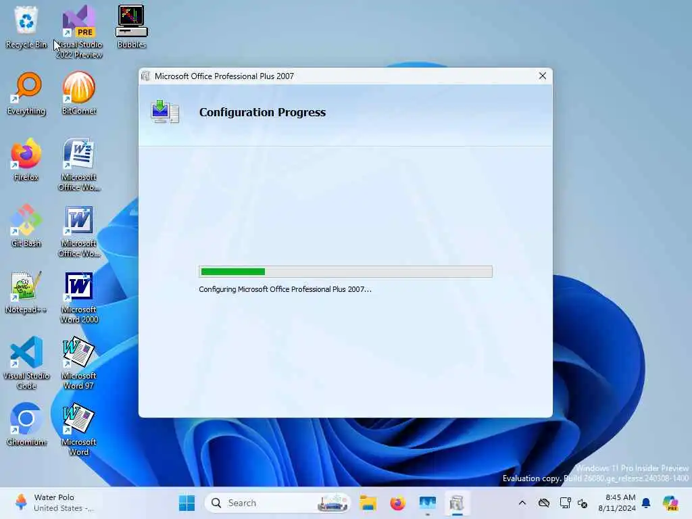This screenshot has height=519, width=692.
Task: Click the taskbar Search box
Action: pos(277,503)
